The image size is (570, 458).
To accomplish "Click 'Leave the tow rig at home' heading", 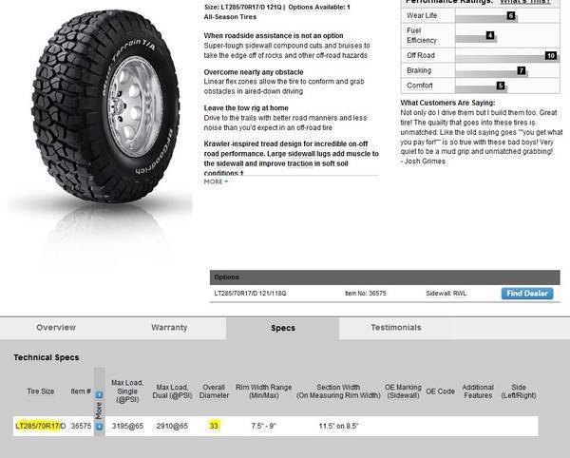I will tap(246, 108).
